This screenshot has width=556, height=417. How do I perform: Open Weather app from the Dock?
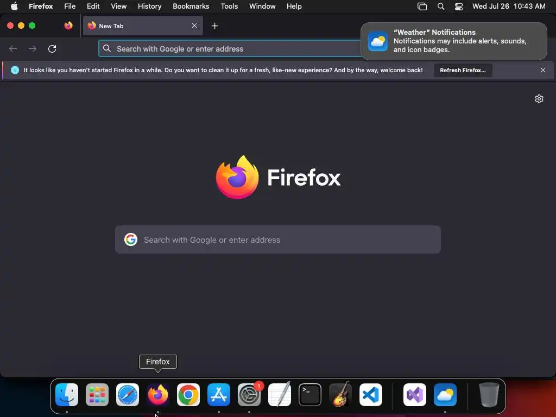click(x=445, y=395)
